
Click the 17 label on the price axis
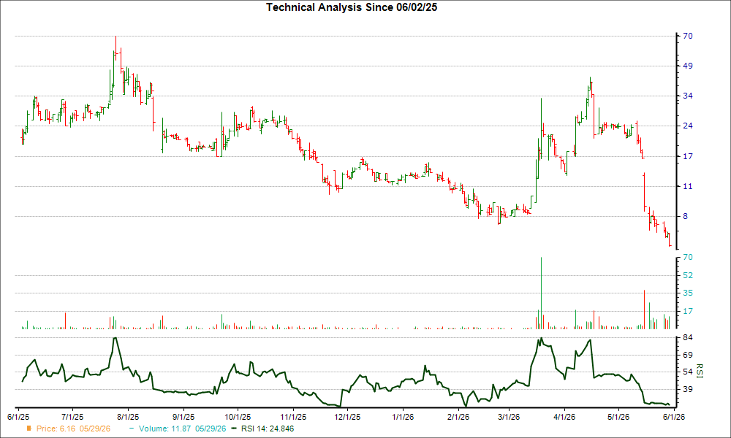click(688, 156)
